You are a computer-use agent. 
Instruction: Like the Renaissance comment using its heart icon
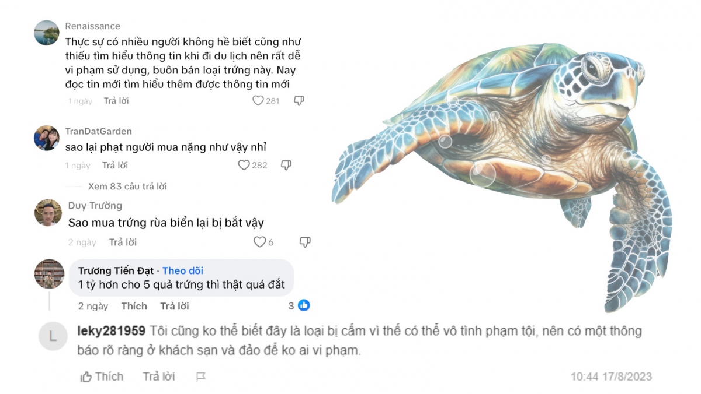point(258,101)
